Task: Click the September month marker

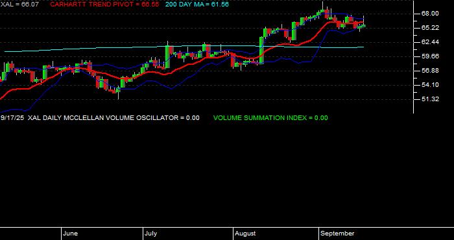Action: [x=337, y=234]
